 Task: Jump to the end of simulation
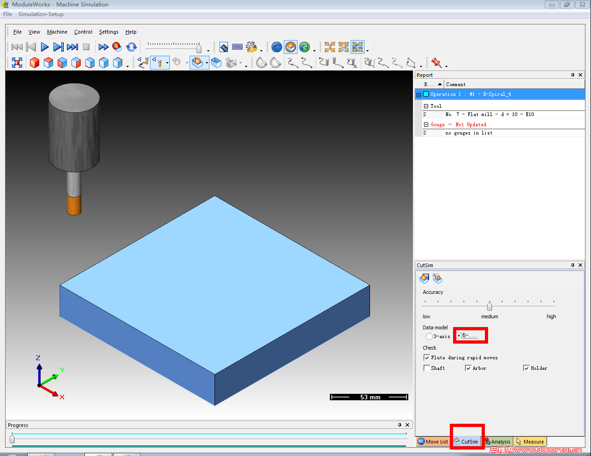click(x=72, y=47)
